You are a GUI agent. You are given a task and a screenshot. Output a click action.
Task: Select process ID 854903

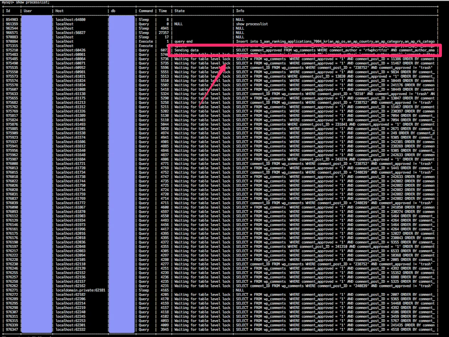pyautogui.click(x=12, y=20)
